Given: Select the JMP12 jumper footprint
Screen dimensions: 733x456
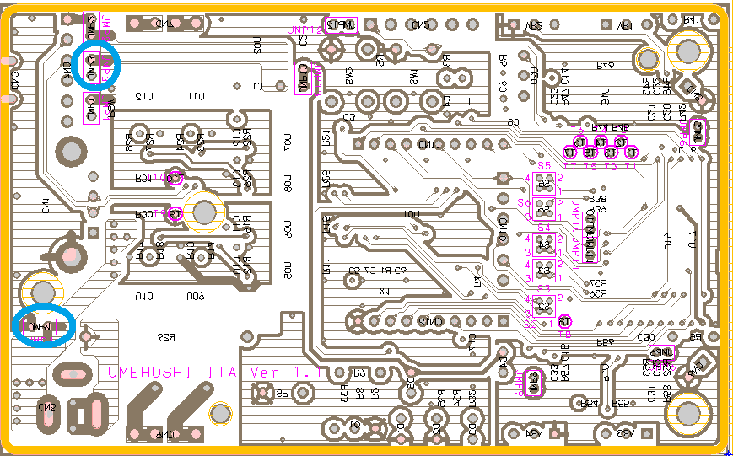Looking at the screenshot, I should pyautogui.click(x=342, y=25).
